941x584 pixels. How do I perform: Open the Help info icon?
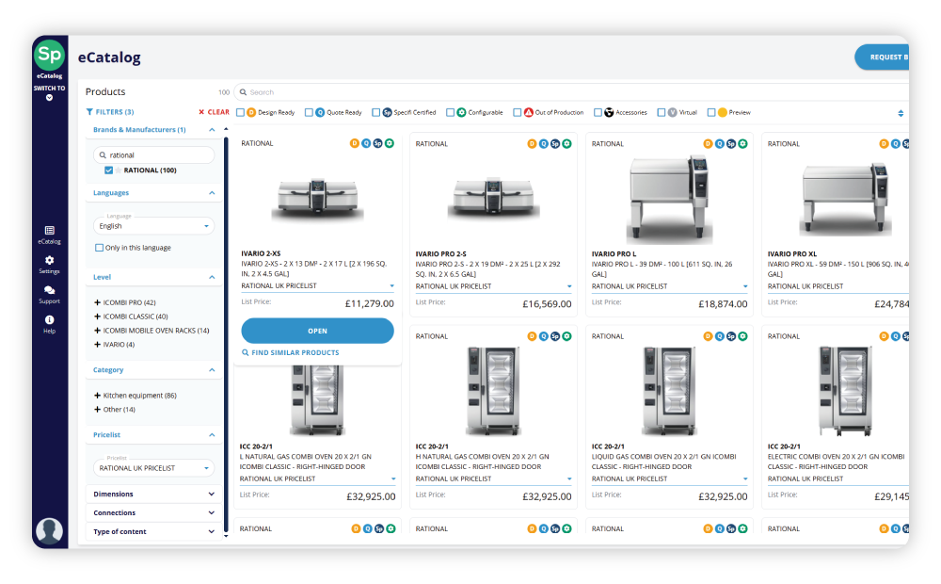pyautogui.click(x=49, y=324)
